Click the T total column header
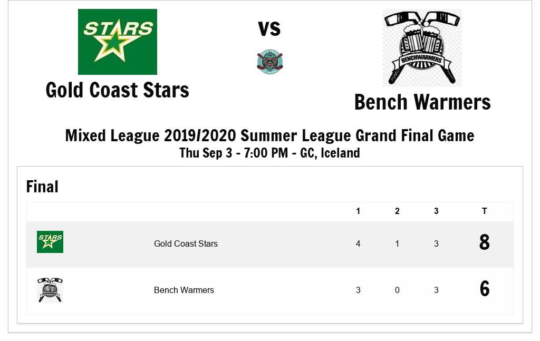This screenshot has width=540, height=341. pos(484,211)
